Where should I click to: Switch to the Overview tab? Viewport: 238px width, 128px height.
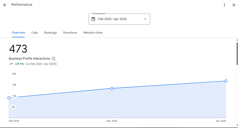pyautogui.click(x=18, y=33)
